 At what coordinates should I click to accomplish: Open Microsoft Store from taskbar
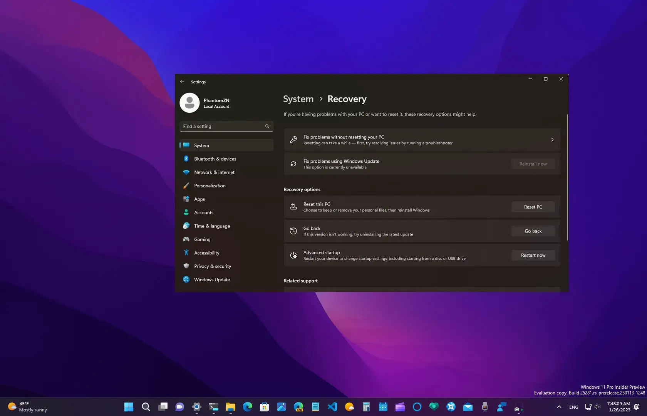point(265,407)
